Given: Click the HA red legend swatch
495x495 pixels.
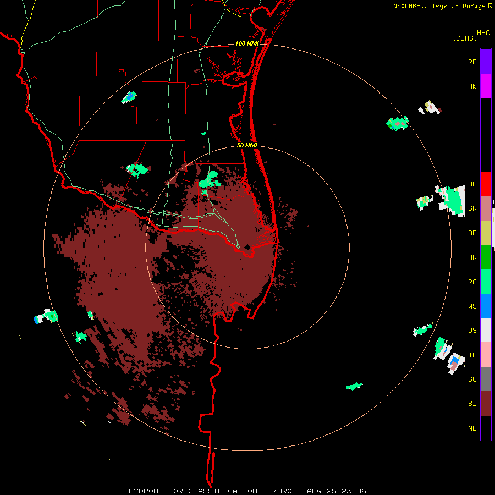Looking at the screenshot, I should (x=486, y=184).
